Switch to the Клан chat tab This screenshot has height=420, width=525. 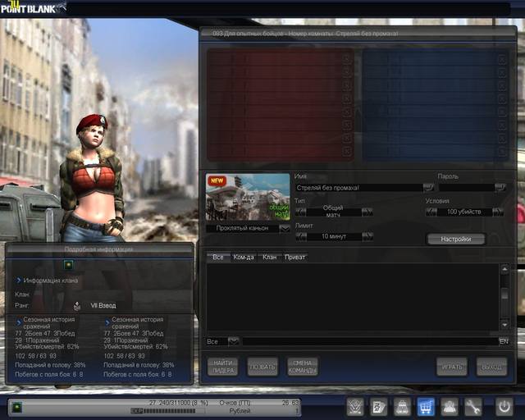coord(269,258)
